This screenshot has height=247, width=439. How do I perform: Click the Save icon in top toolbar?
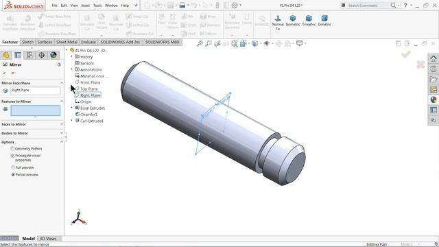click(x=170, y=5)
